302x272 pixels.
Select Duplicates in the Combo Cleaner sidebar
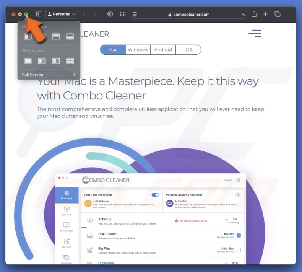coord(67,259)
